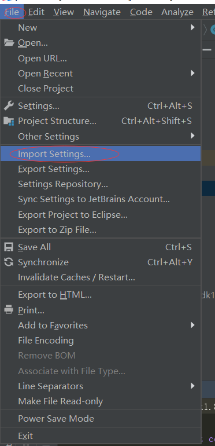Expand the Line Separators submenu
The height and width of the screenshot is (446, 215).
point(101,386)
